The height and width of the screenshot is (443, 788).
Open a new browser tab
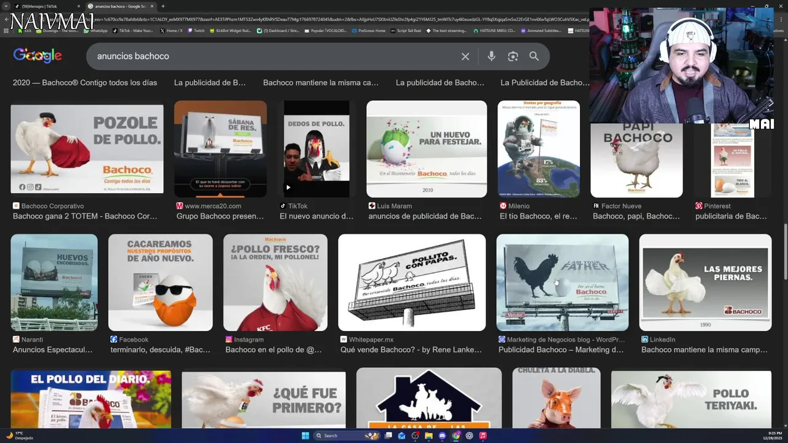pyautogui.click(x=163, y=6)
